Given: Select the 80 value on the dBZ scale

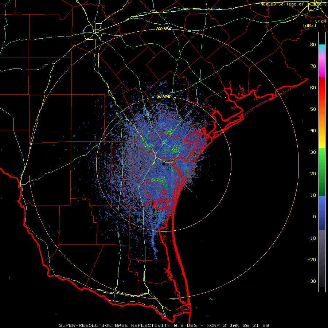Looking at the screenshot, I should [313, 45].
